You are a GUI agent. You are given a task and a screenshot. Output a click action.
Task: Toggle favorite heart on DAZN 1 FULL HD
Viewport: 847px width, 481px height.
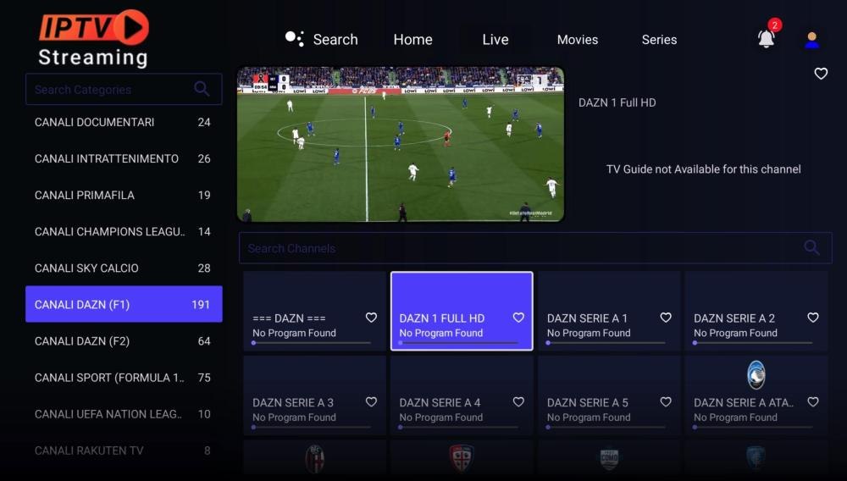518,318
